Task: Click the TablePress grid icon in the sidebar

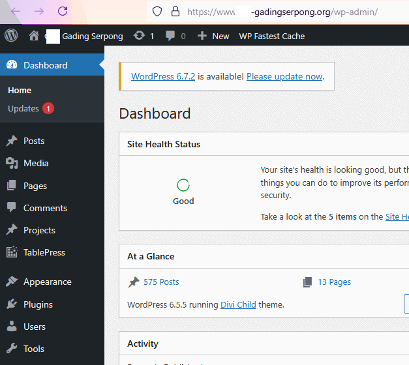Action: click(x=12, y=252)
